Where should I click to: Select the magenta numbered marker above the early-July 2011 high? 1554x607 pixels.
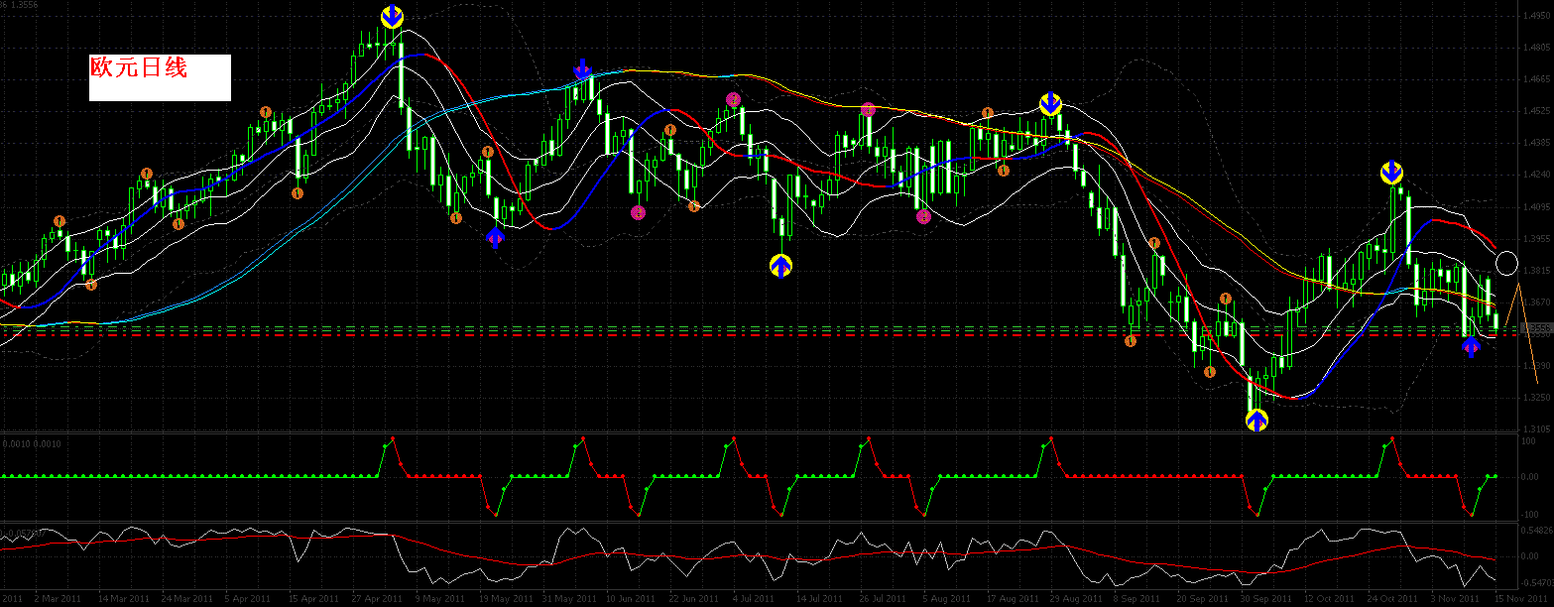pos(733,99)
